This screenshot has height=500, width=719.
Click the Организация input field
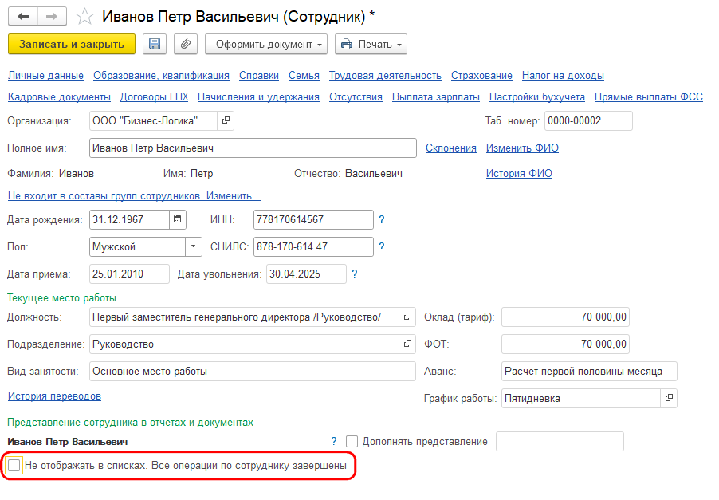pyautogui.click(x=153, y=120)
